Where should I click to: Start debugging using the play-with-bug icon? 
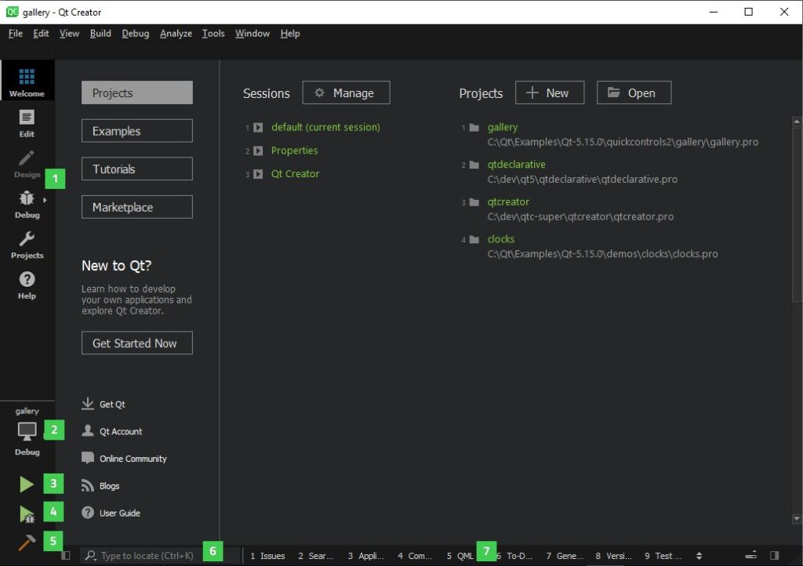coord(26,512)
